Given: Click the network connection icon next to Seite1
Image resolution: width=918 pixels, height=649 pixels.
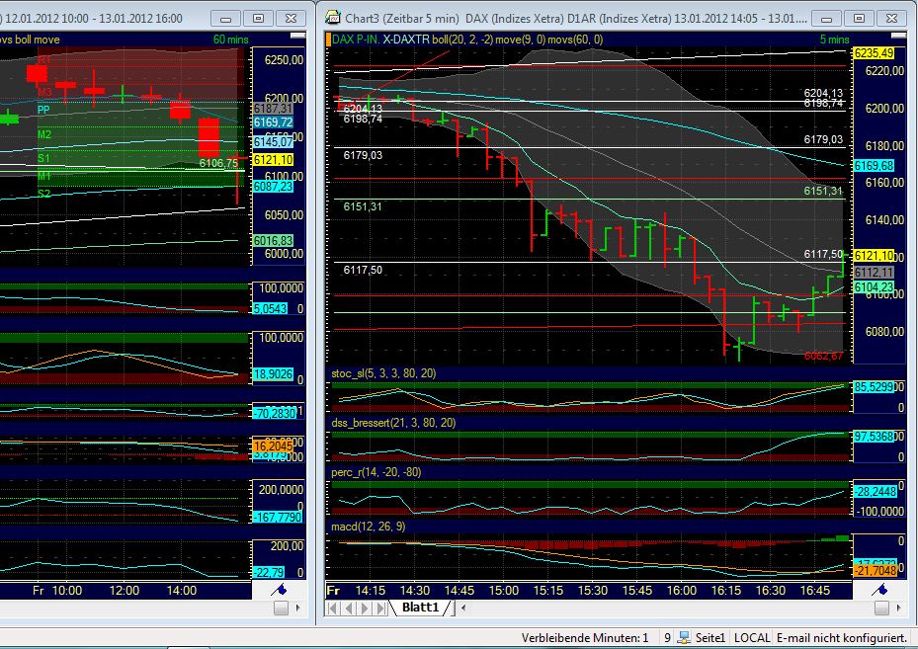Looking at the screenshot, I should [x=683, y=637].
